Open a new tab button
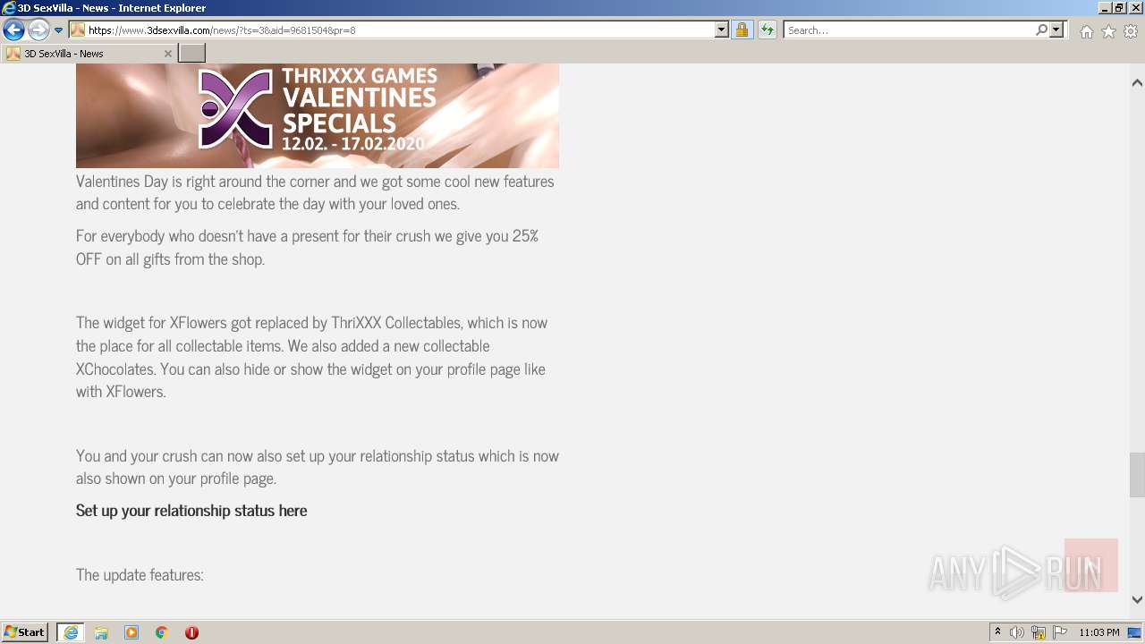The width and height of the screenshot is (1145, 644). tap(191, 54)
